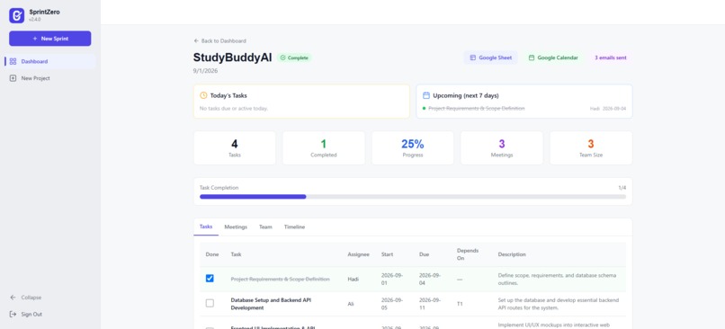The height and width of the screenshot is (329, 725).
Task: Click the 'Define scope, requirements' description cell
Action: (557, 279)
